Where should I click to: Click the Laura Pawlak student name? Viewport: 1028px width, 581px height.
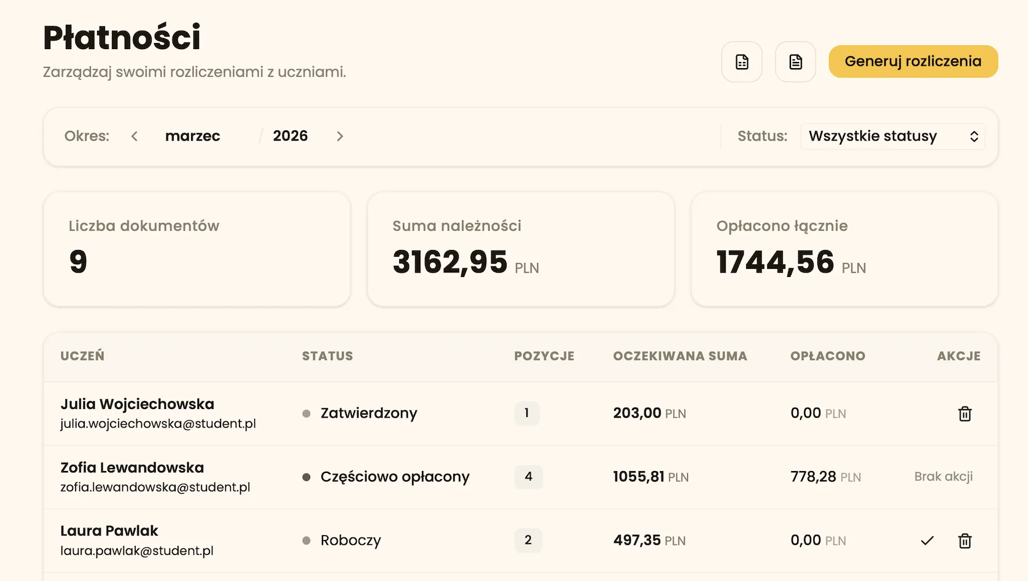pyautogui.click(x=109, y=531)
